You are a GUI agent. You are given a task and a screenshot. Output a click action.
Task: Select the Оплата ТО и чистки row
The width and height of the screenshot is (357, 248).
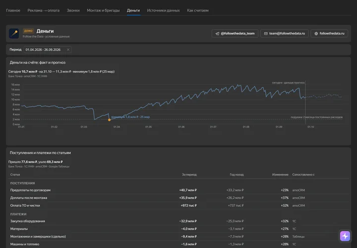tap(179, 206)
